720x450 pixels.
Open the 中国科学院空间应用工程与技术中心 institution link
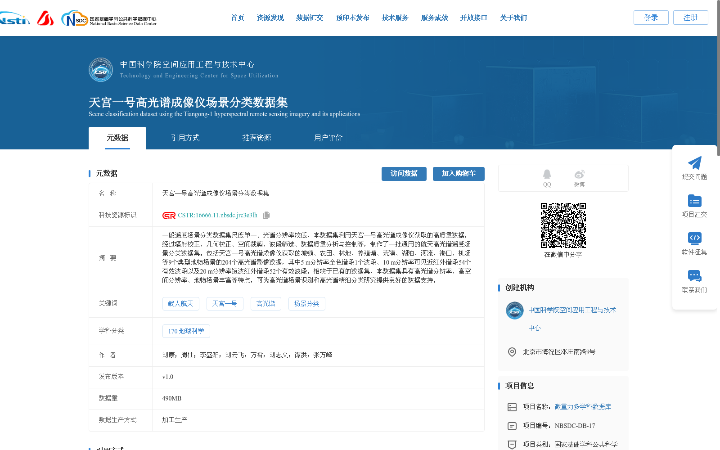pos(572,319)
